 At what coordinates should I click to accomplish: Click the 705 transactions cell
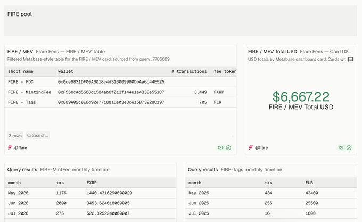click(x=203, y=102)
